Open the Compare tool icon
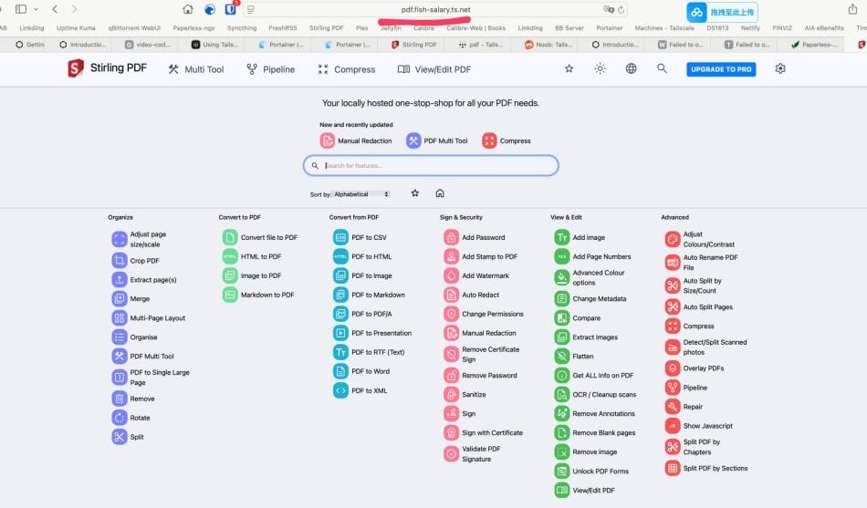This screenshot has width=867, height=508. point(562,318)
